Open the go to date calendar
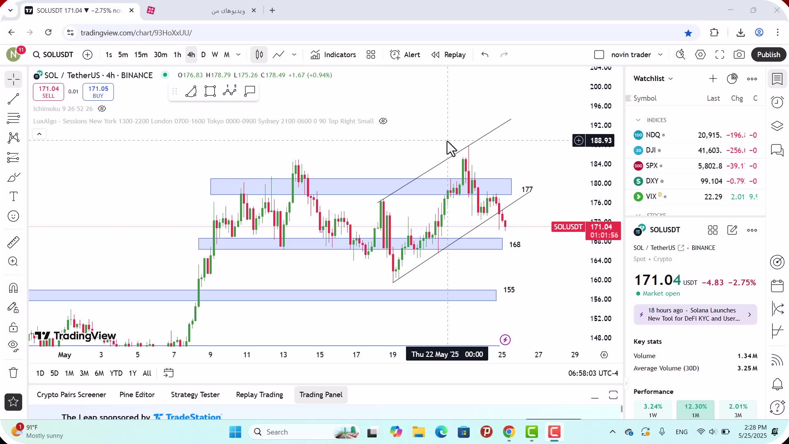The image size is (789, 444). tap(168, 373)
